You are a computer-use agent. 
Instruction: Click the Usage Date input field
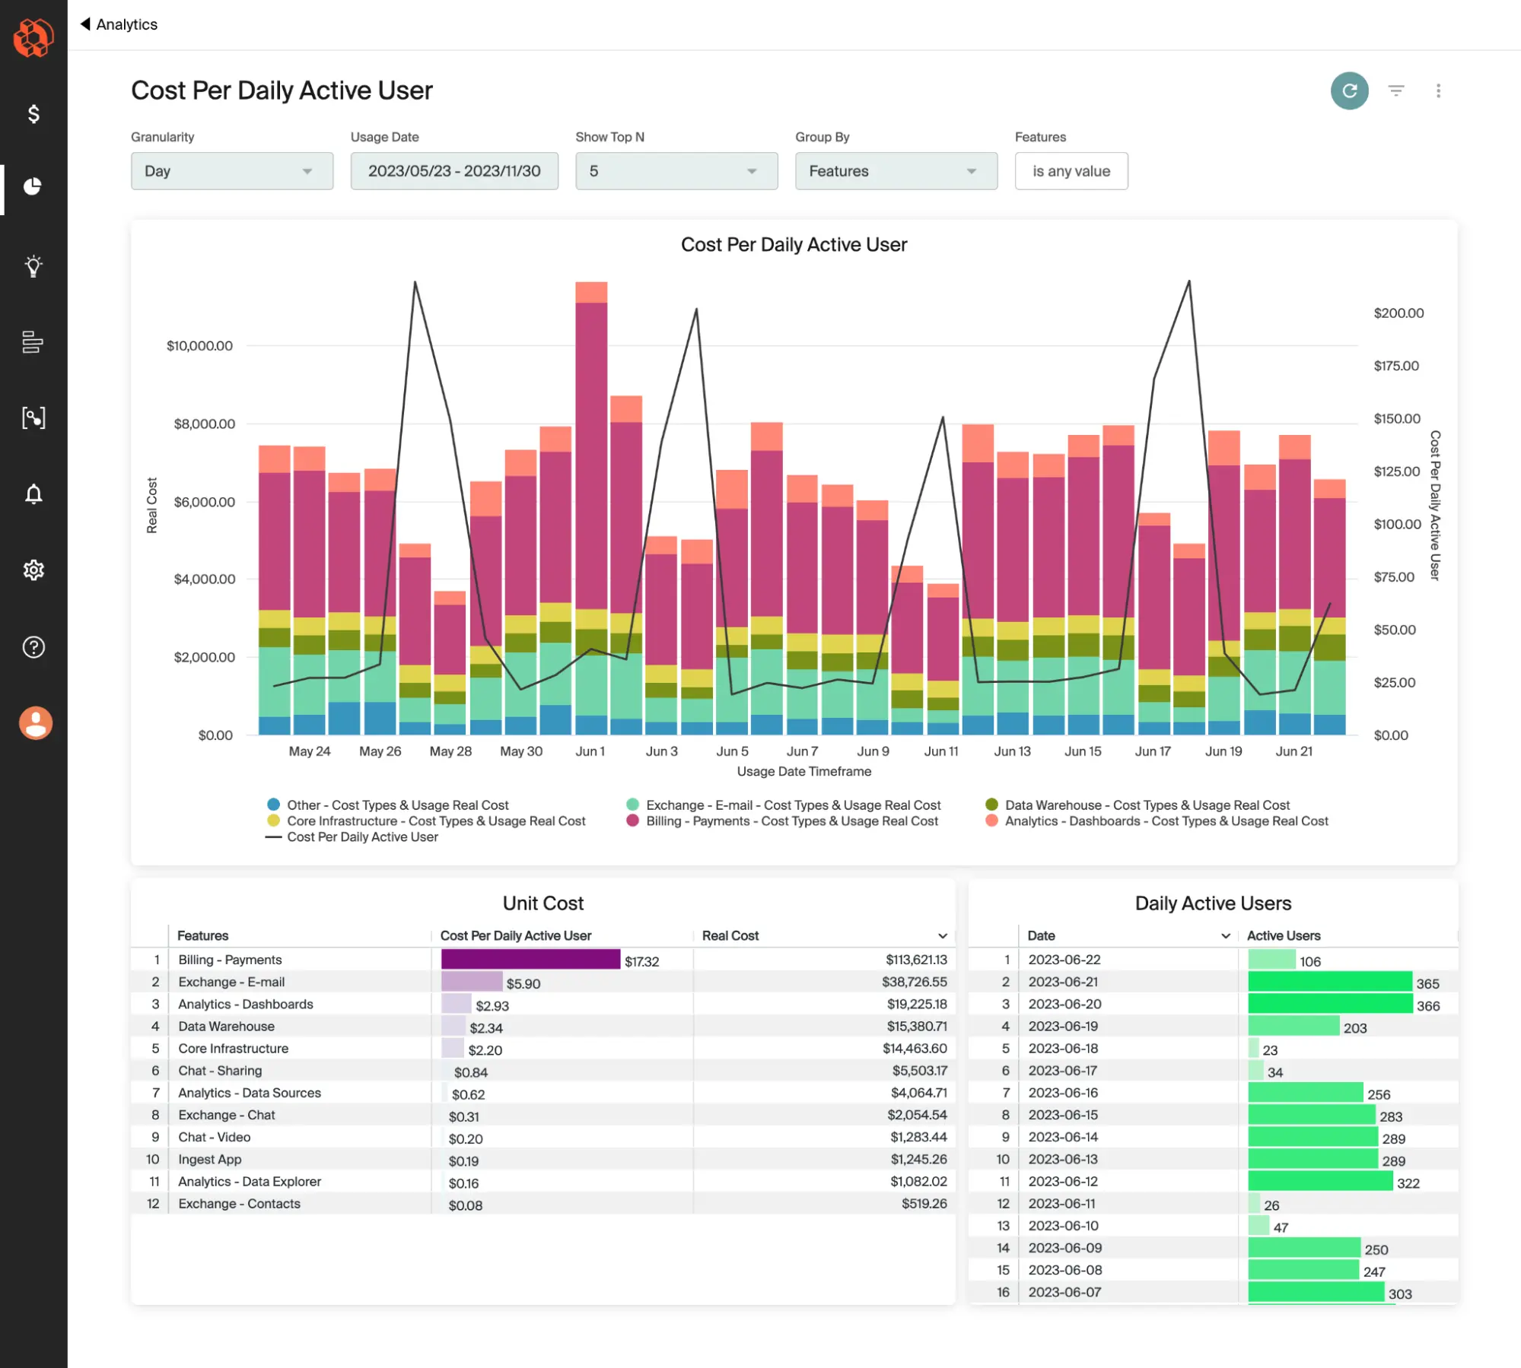[453, 172]
